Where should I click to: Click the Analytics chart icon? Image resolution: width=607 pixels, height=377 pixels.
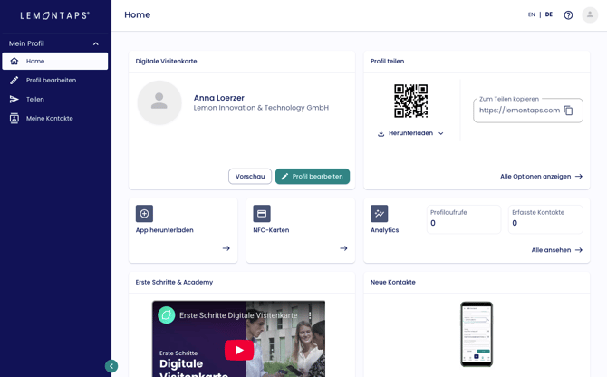coord(380,214)
